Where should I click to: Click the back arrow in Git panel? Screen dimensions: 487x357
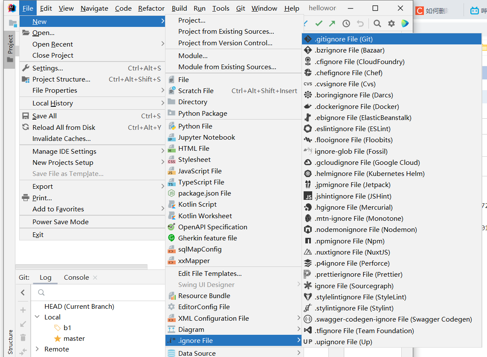(x=23, y=293)
